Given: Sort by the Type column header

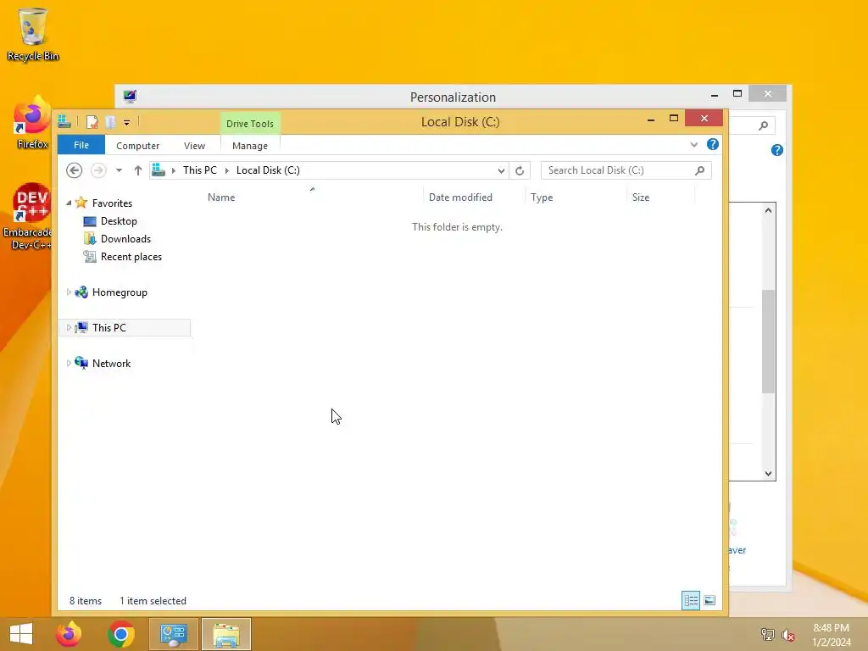Looking at the screenshot, I should (x=576, y=197).
